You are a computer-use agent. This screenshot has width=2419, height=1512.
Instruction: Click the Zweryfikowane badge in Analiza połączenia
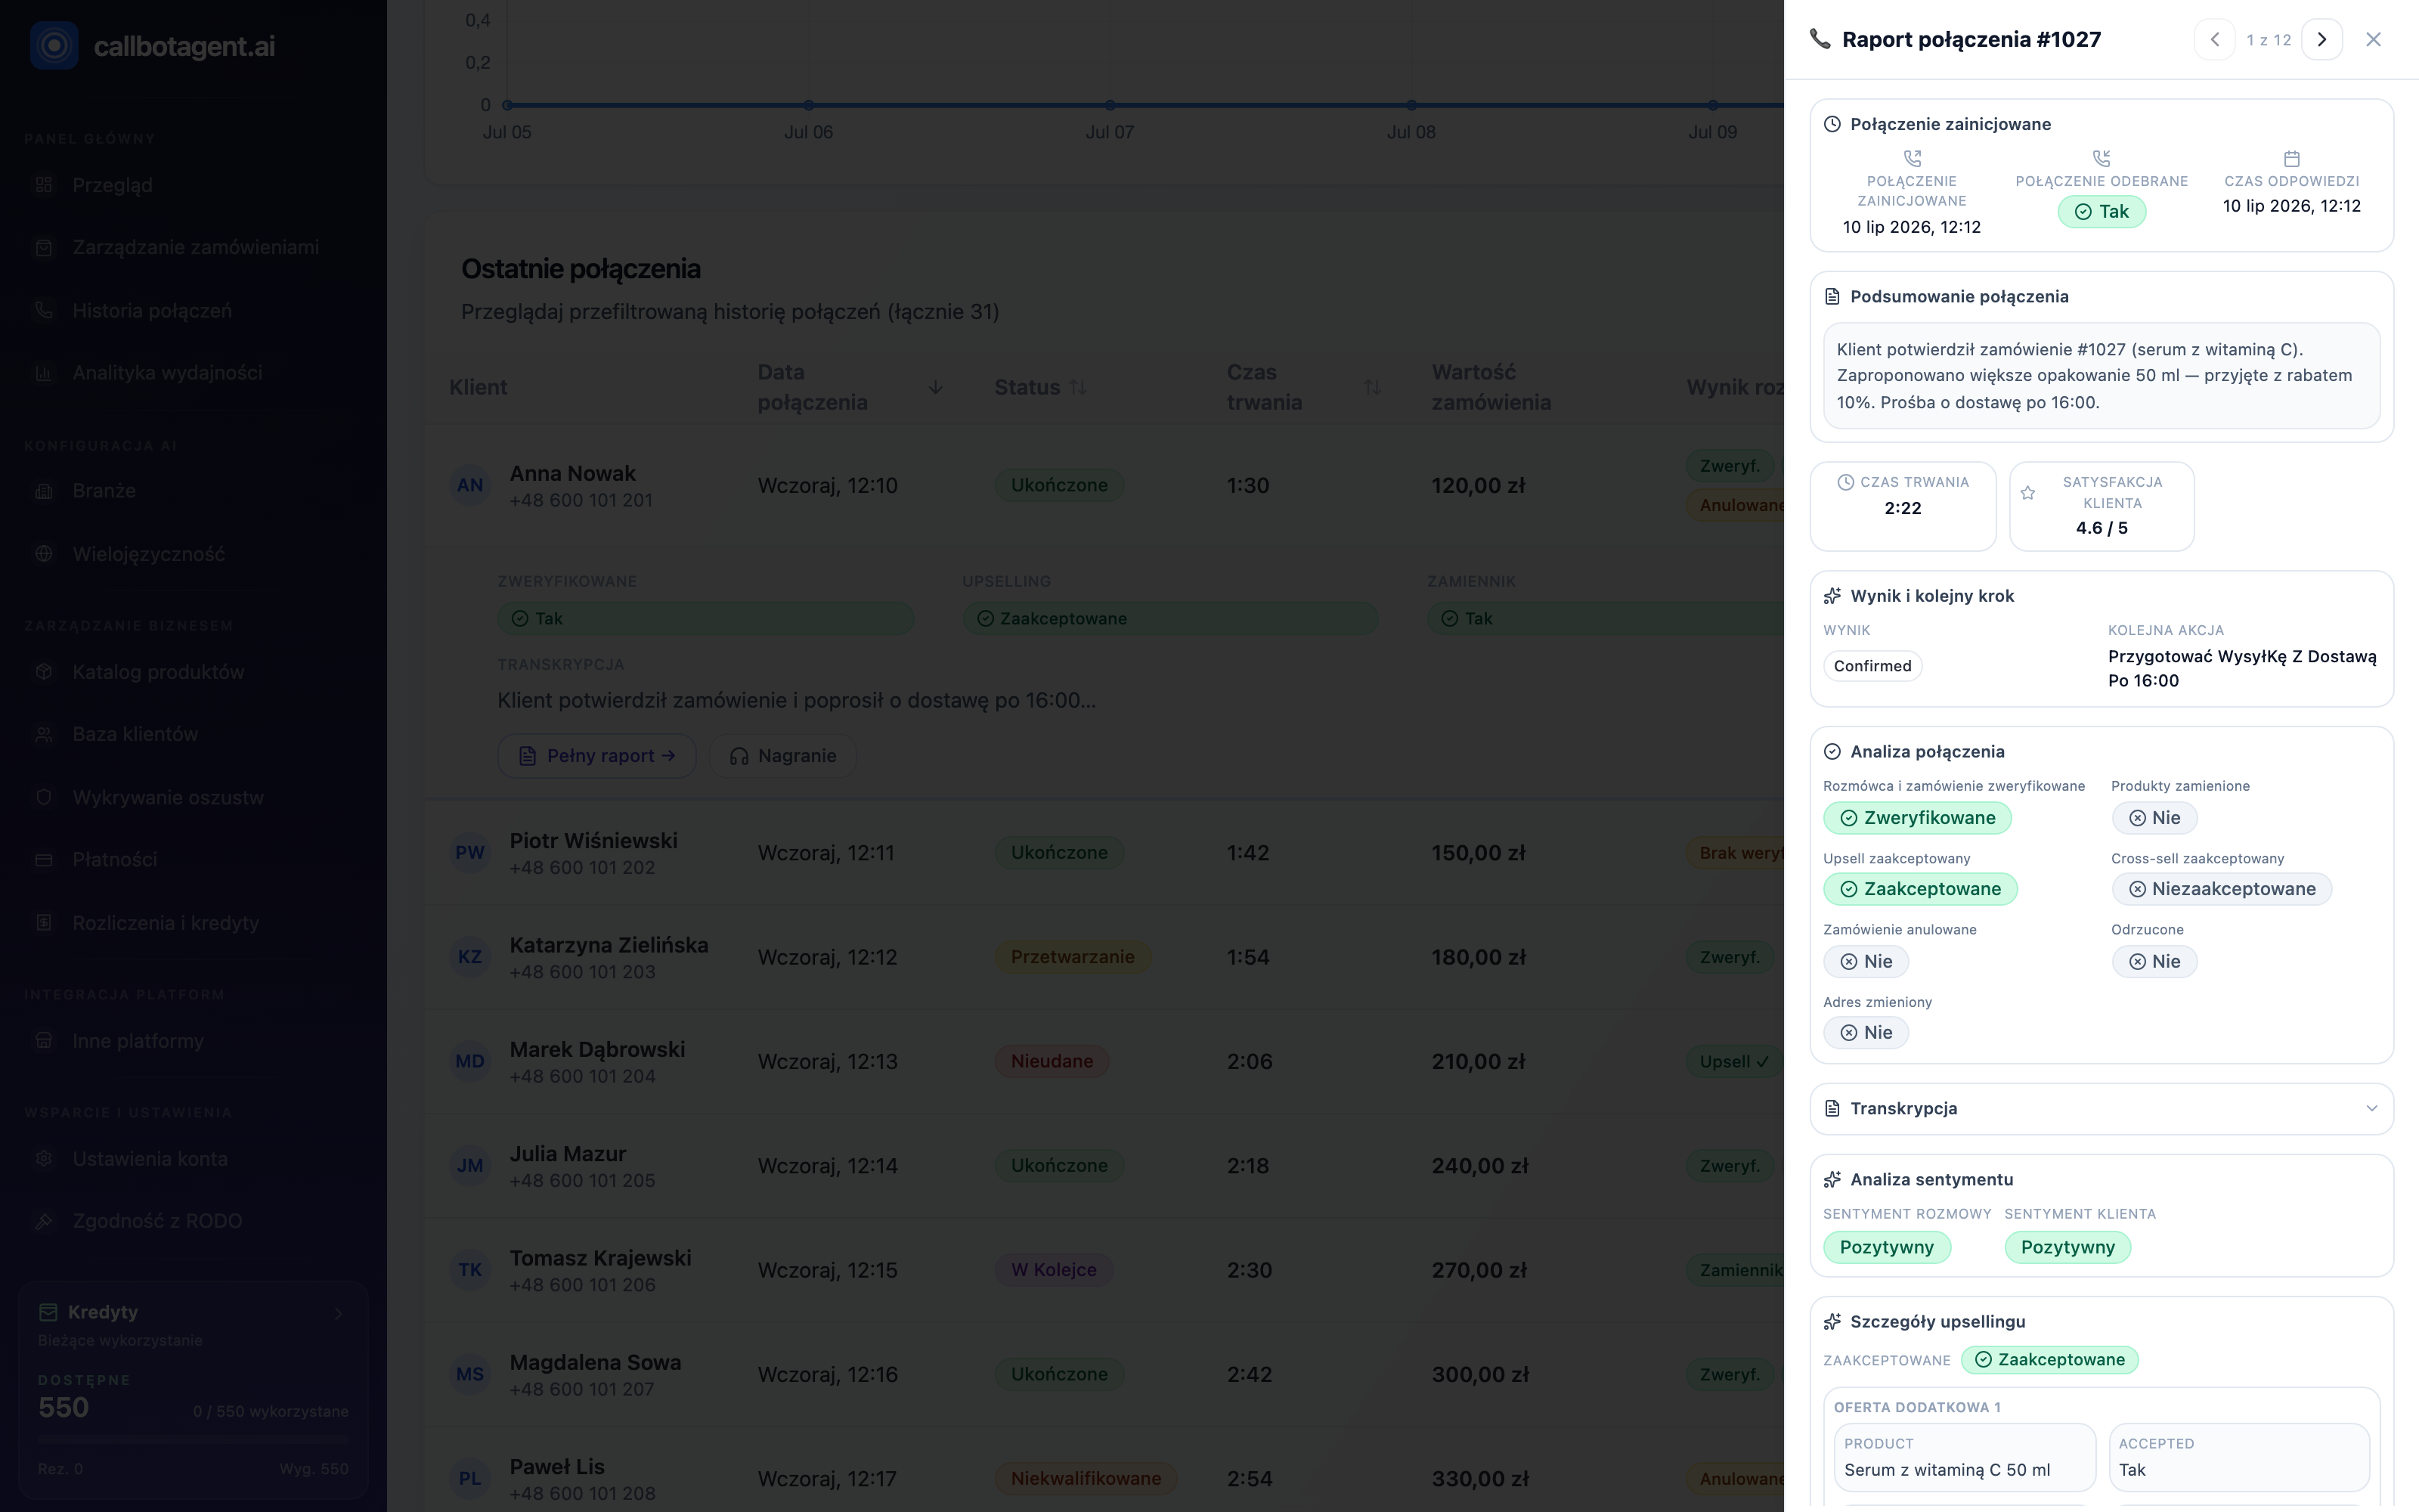coord(1917,818)
